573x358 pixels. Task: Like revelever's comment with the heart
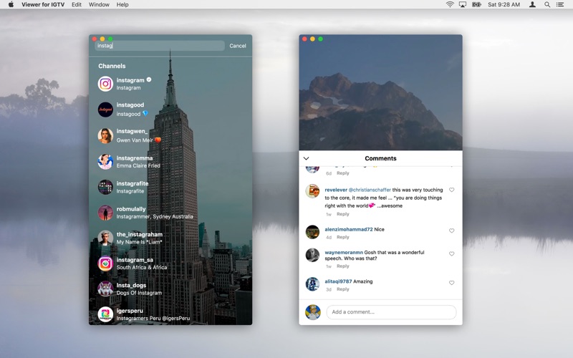tap(452, 190)
